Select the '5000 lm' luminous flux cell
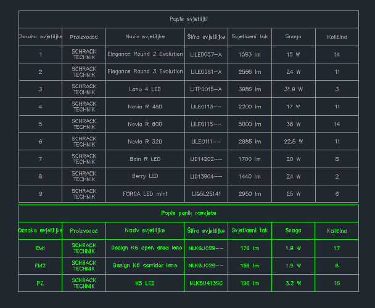The width and height of the screenshot is (375, 308). coord(250,124)
